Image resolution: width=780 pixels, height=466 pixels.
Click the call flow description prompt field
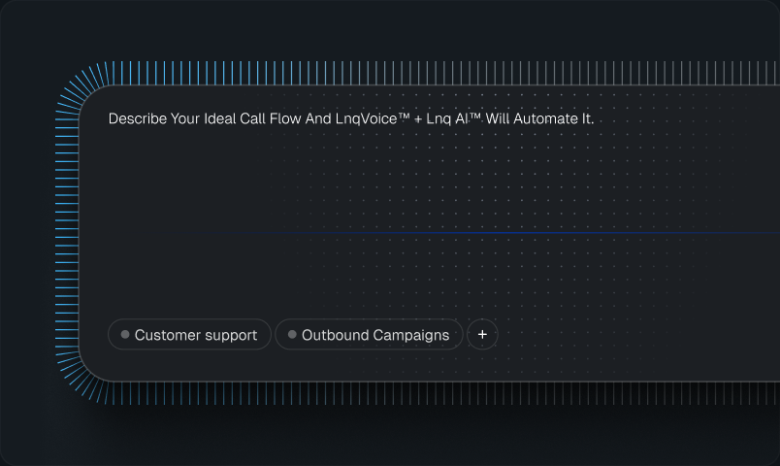351,119
